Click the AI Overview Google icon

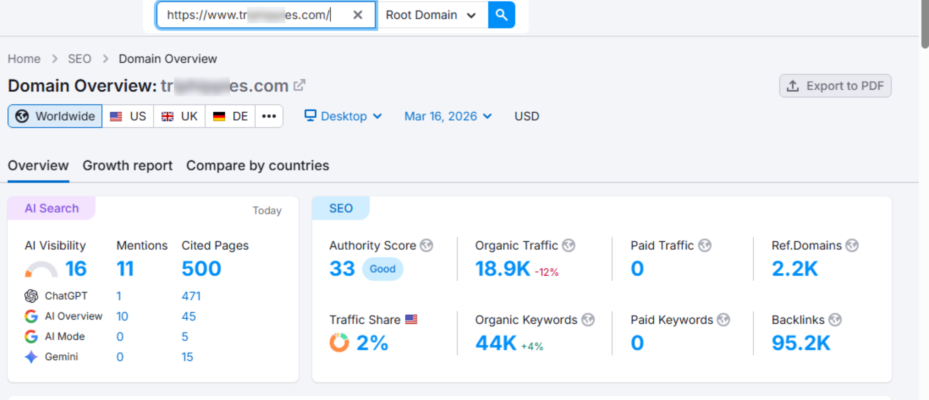pos(31,316)
